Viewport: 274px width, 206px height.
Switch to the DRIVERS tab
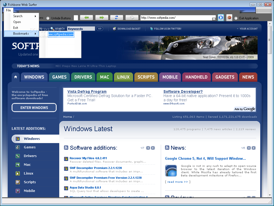click(83, 77)
